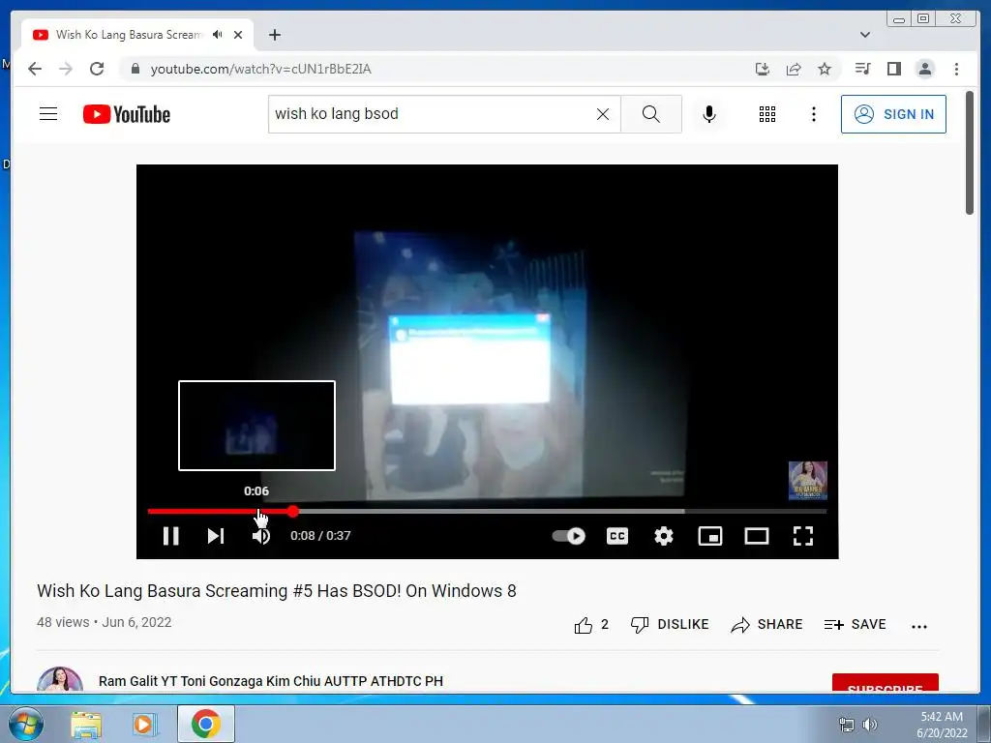Open the YouTube guide hamburger menu
This screenshot has height=743, width=991.
[48, 114]
